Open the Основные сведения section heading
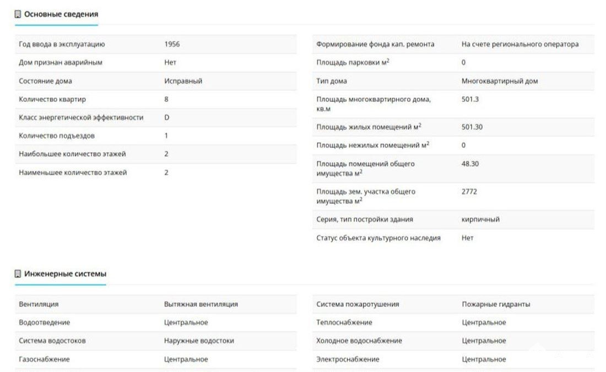 [x=61, y=14]
